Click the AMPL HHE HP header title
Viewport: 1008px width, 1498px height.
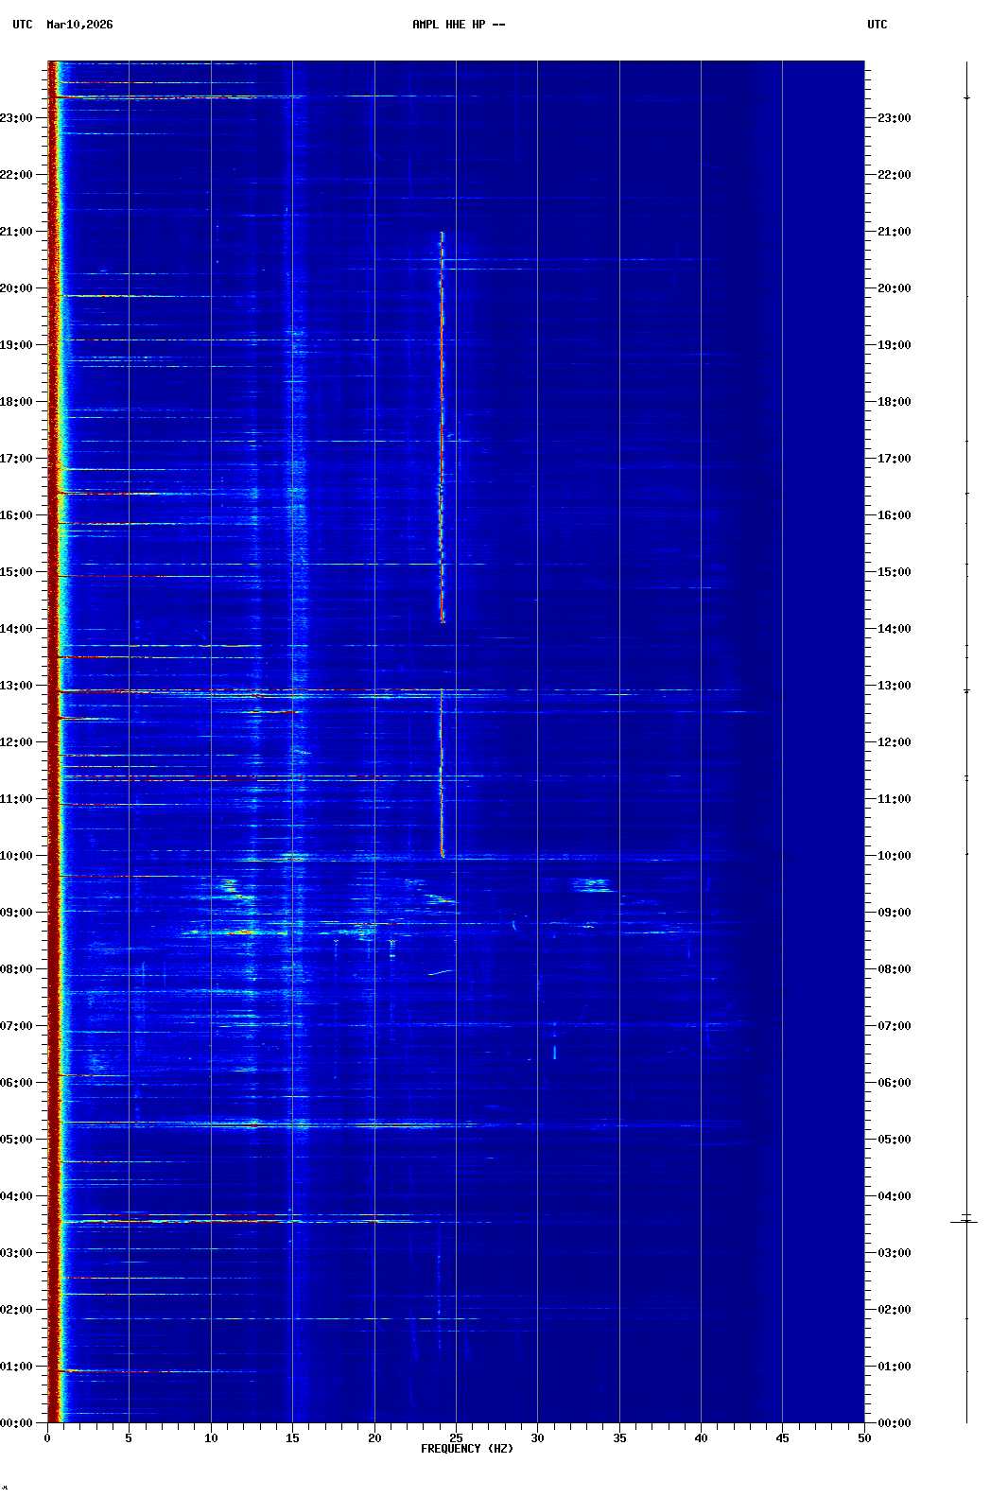[x=459, y=25]
